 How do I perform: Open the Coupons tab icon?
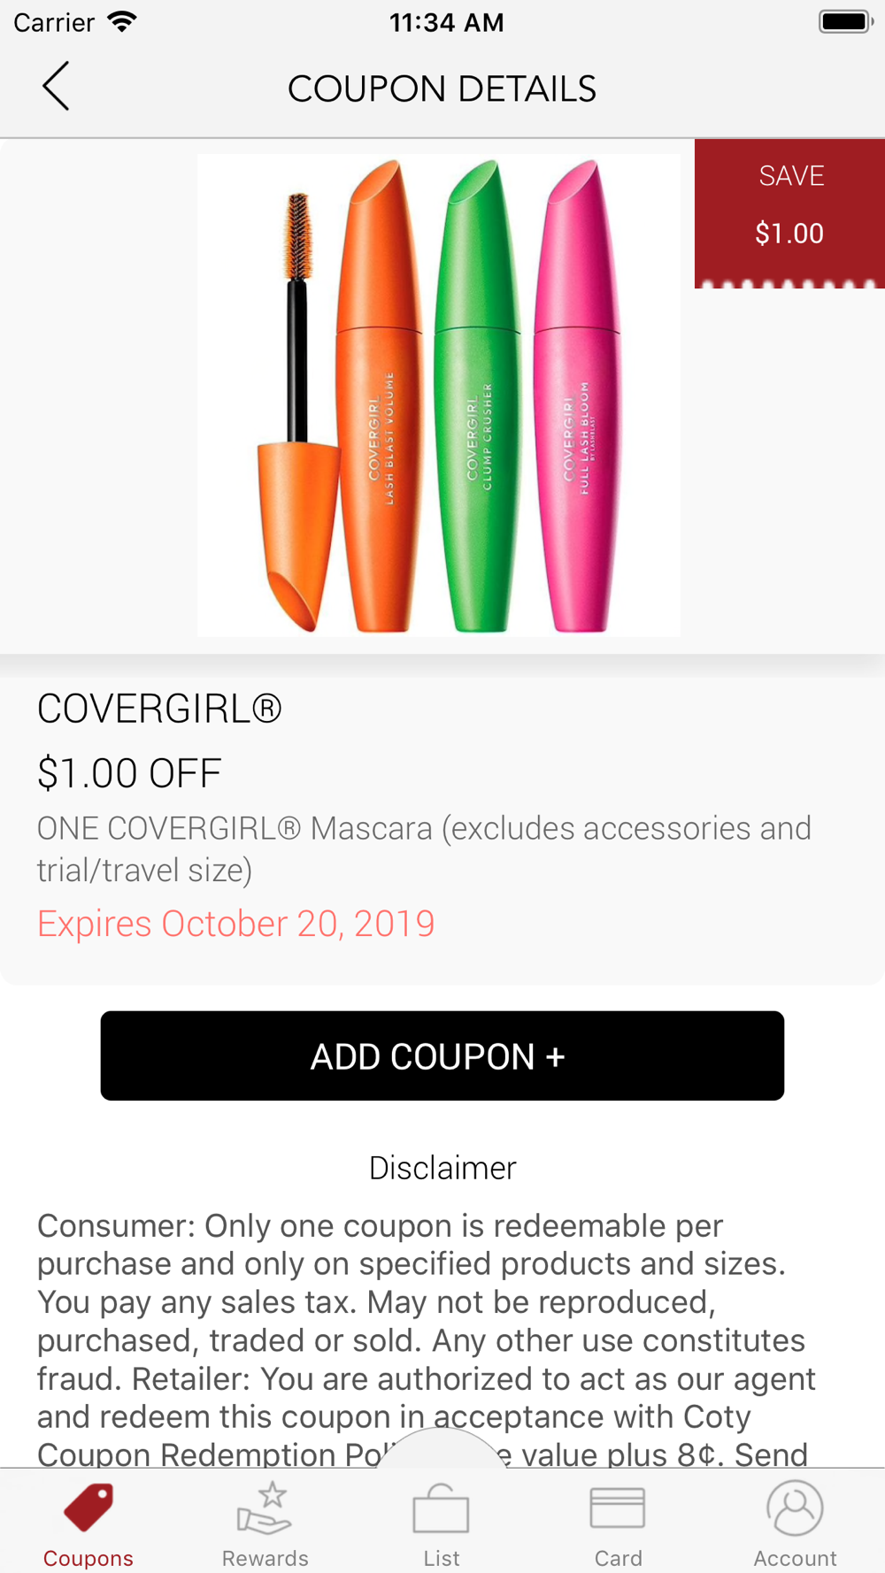[x=88, y=1508]
